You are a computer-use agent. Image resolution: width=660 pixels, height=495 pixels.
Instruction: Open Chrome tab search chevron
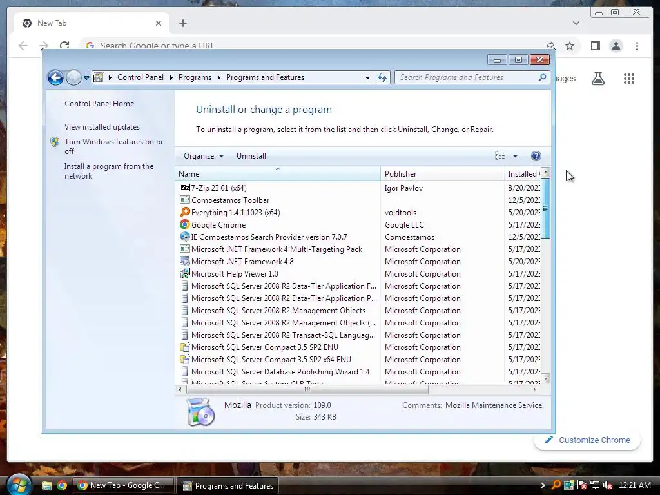tap(576, 23)
